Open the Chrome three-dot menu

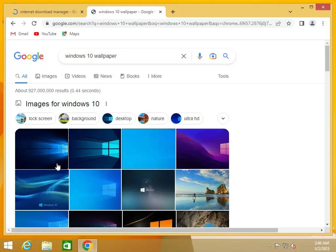tap(323, 23)
